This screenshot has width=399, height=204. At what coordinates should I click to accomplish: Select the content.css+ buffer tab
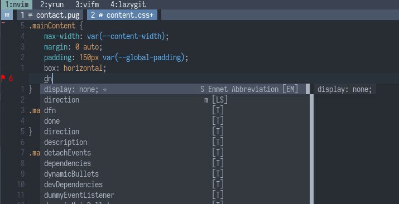click(x=122, y=15)
